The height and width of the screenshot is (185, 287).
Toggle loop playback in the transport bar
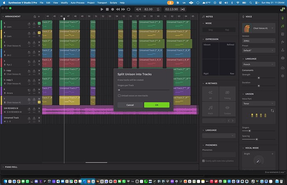pos(129,9)
